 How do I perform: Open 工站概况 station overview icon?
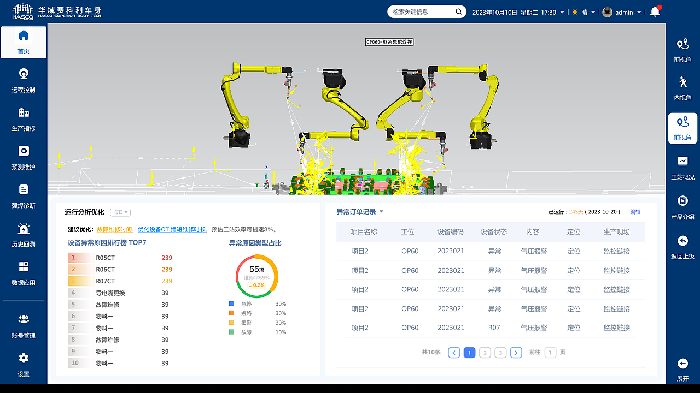pos(682,162)
